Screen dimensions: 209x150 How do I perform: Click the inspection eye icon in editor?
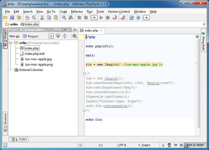tap(197, 36)
